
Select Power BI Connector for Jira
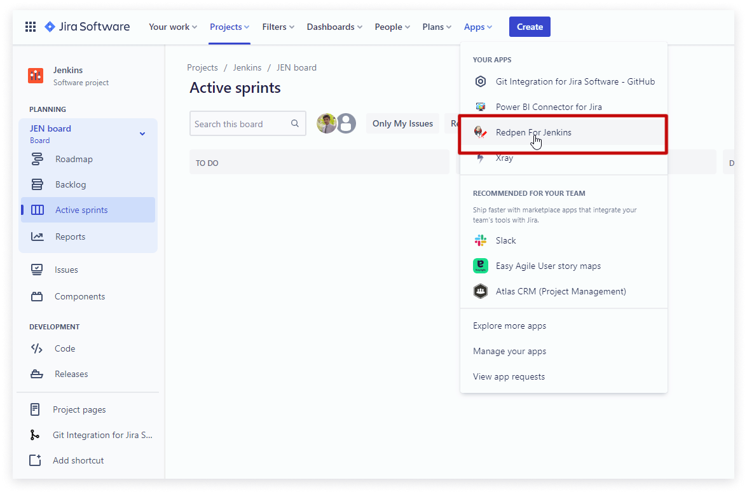[x=563, y=107]
